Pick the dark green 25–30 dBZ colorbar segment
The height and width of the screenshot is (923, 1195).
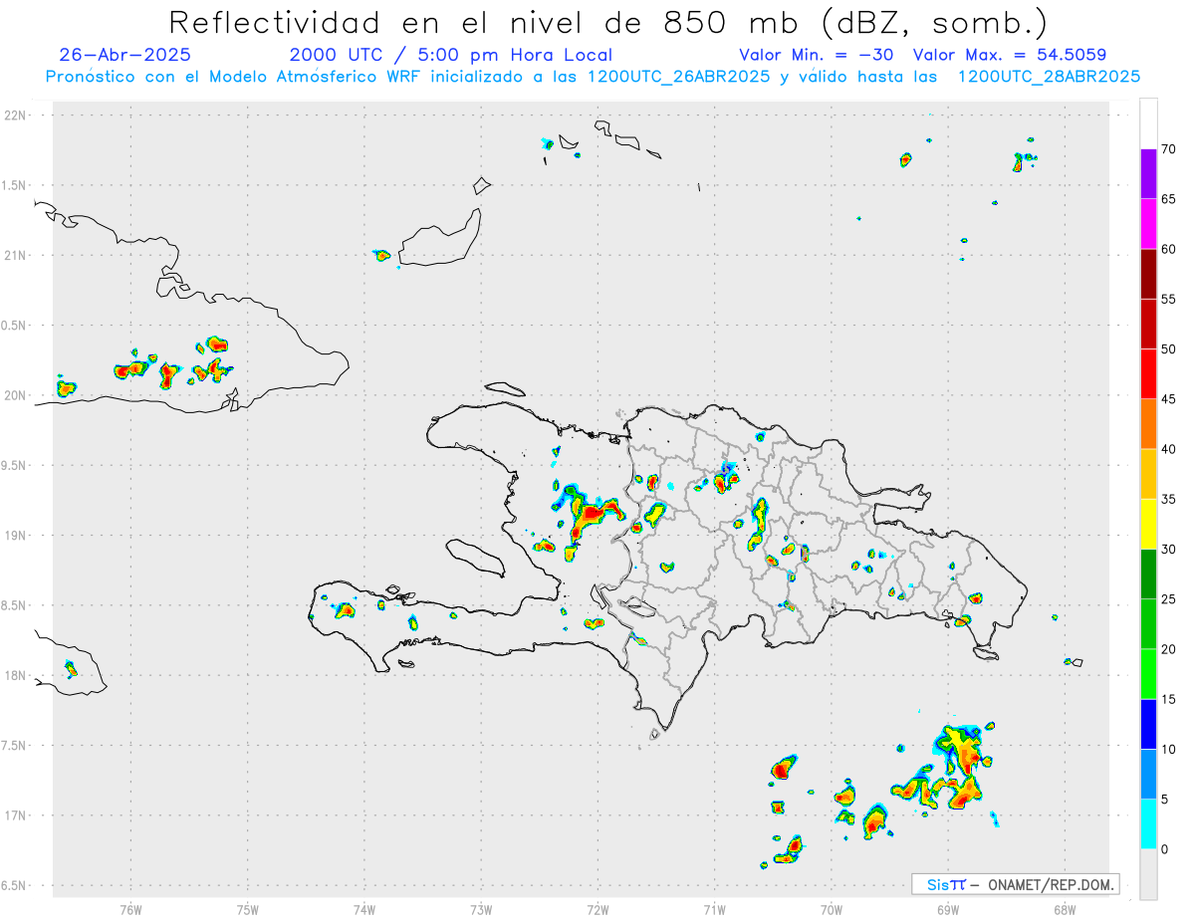click(x=1148, y=574)
